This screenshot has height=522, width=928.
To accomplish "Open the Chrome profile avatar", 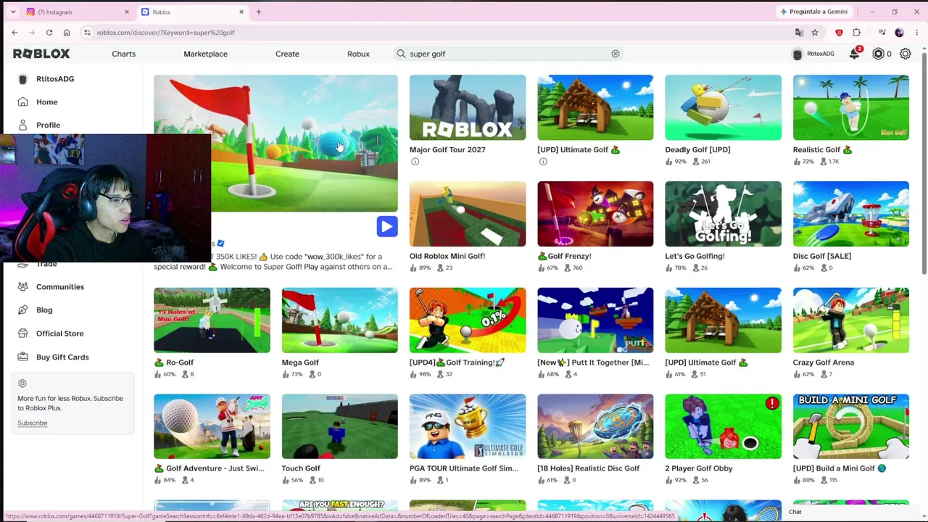I will (x=900, y=33).
